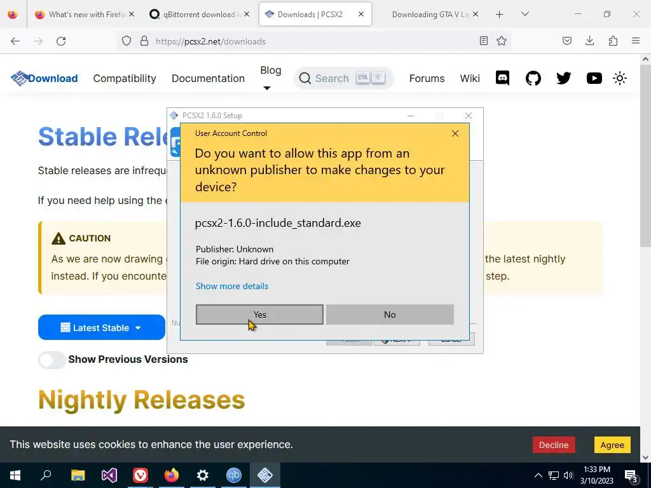Open a new browser tab
651x488 pixels.
coord(500,14)
